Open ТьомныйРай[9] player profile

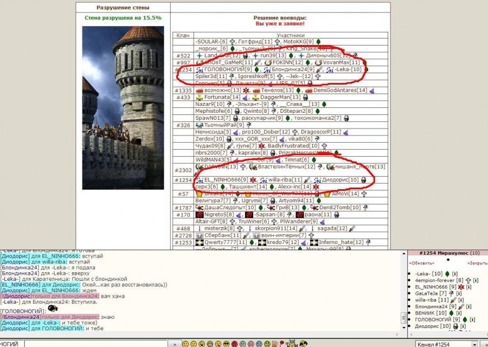[x=224, y=125]
